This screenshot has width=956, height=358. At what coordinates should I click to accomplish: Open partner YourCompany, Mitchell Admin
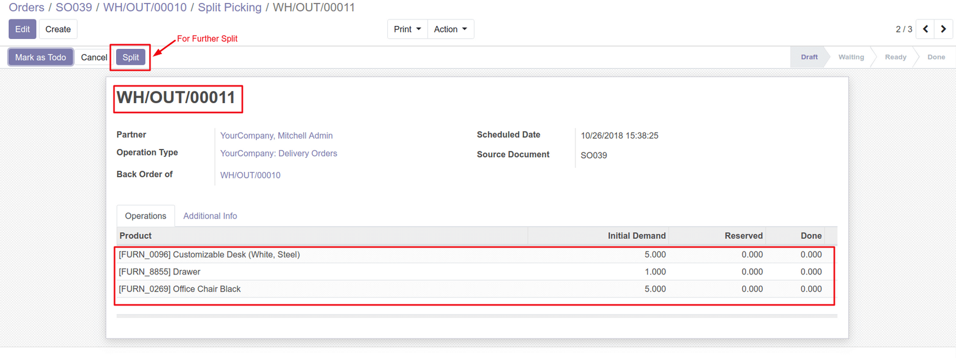click(x=276, y=135)
